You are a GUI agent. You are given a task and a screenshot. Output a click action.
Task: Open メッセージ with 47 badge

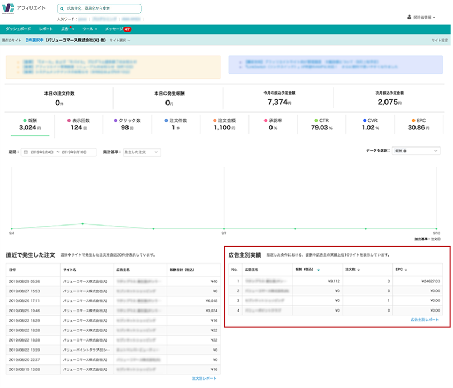click(118, 29)
